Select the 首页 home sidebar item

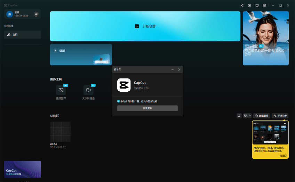(x=23, y=35)
